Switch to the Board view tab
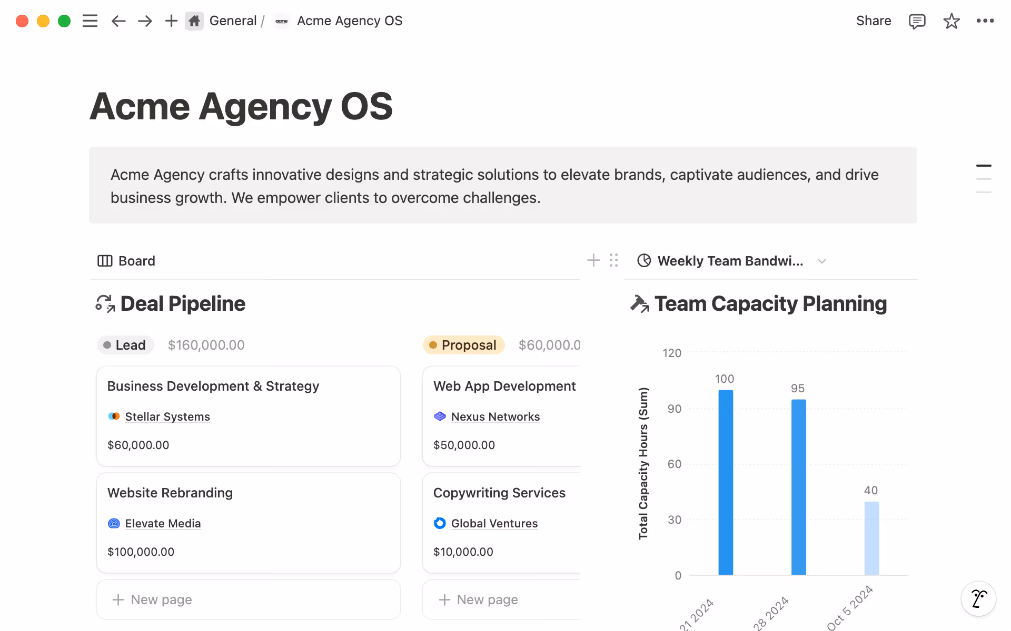This screenshot has width=1011, height=631. pyautogui.click(x=126, y=260)
